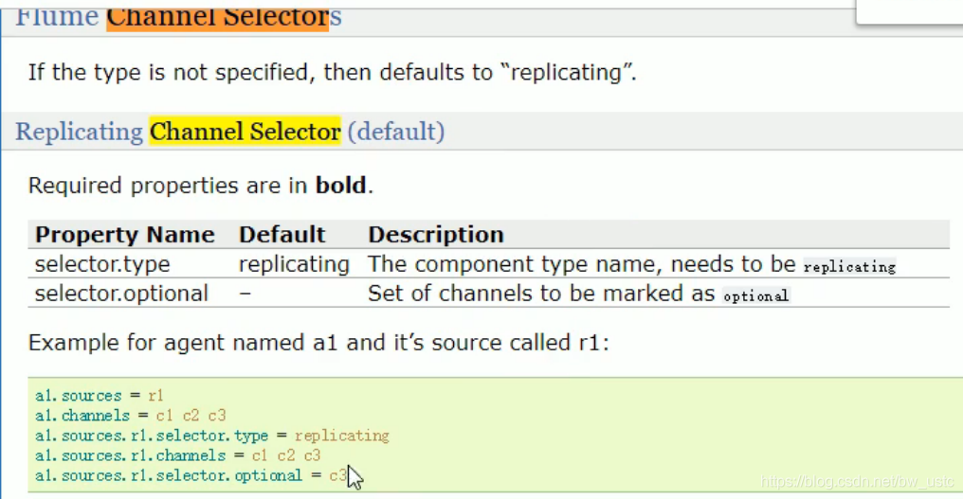Image resolution: width=963 pixels, height=499 pixels.
Task: Click the 'a1.sources.r1.selector.type = replicating' line
Action: pyautogui.click(x=212, y=436)
